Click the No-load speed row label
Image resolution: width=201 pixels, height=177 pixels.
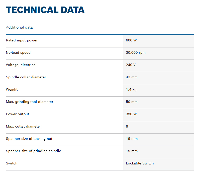tap(18, 52)
